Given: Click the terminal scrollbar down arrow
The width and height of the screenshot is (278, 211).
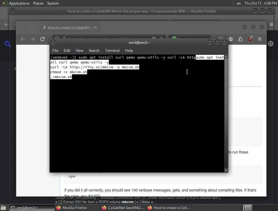Looking at the screenshot, I should 226,170.
